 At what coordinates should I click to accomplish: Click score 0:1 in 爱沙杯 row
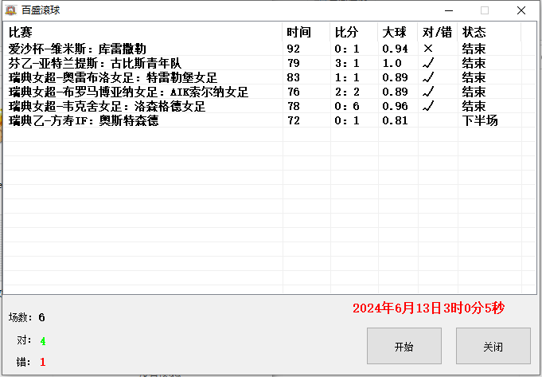(x=347, y=49)
